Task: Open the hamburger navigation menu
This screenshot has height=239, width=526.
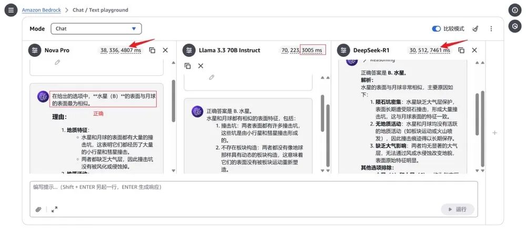Action: tap(11, 10)
